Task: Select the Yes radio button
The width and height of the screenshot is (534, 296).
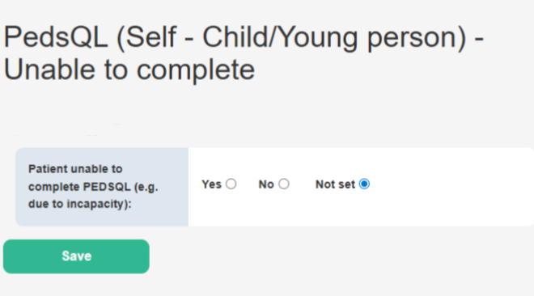Action: (231, 184)
